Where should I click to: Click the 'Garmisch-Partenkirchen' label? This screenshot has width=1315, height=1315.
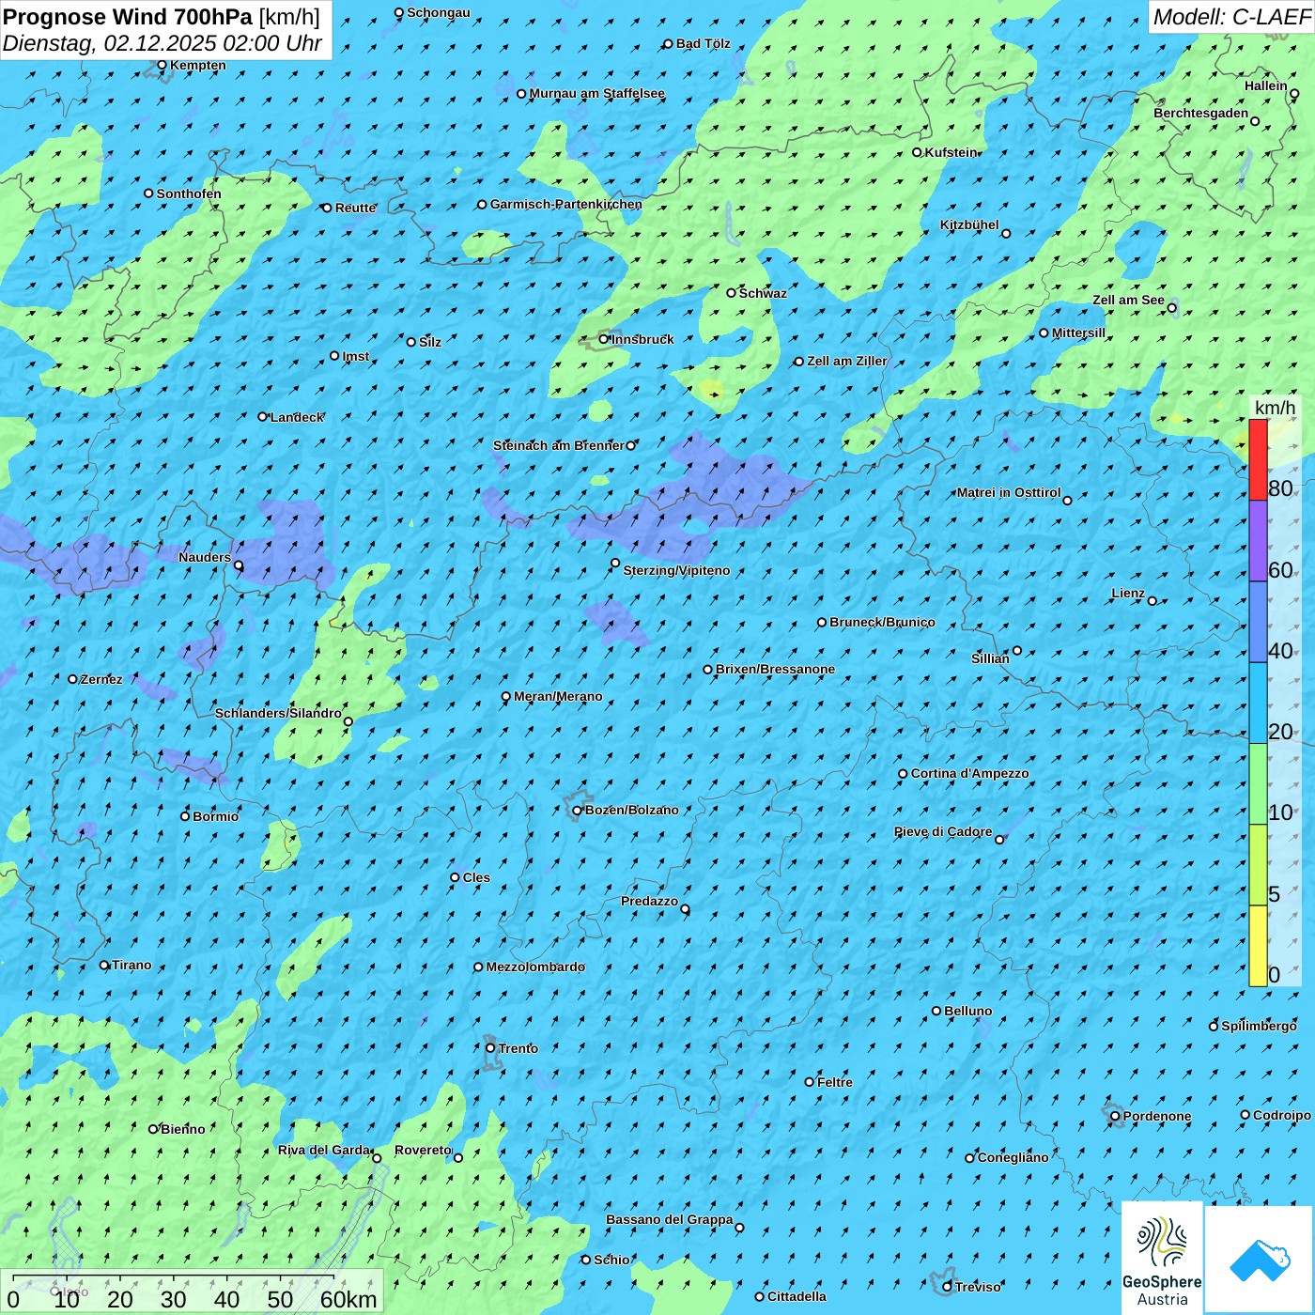pos(566,204)
